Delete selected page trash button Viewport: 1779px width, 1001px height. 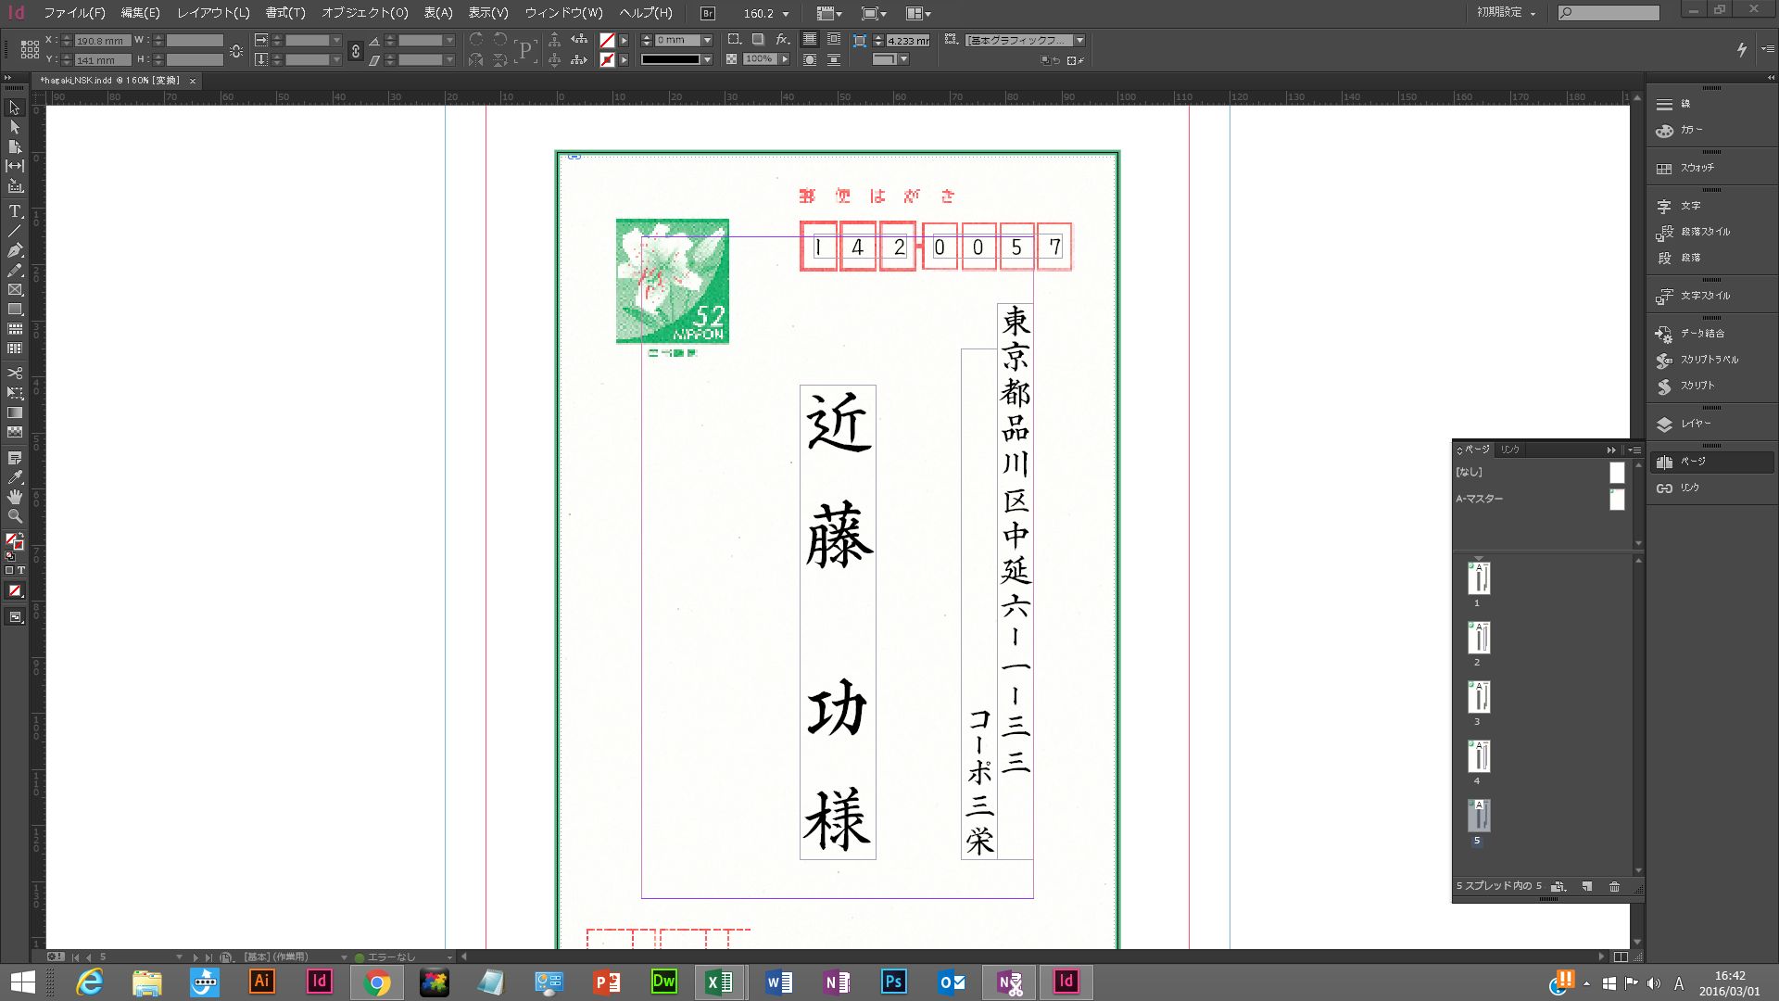tap(1614, 886)
